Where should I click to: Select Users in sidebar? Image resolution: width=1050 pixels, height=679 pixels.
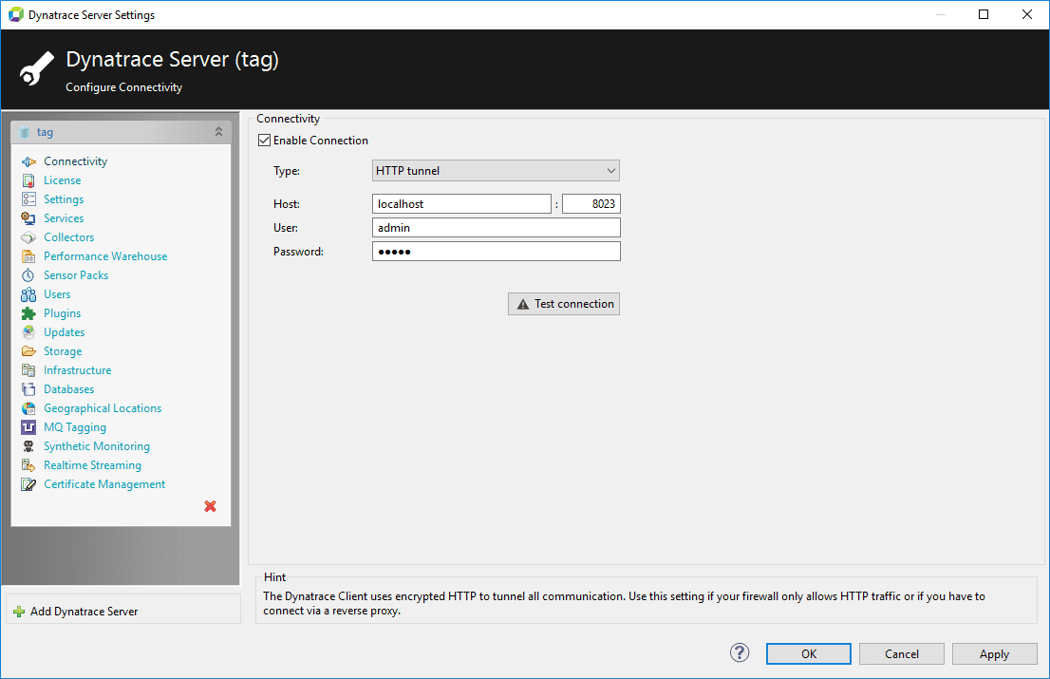pyautogui.click(x=57, y=294)
